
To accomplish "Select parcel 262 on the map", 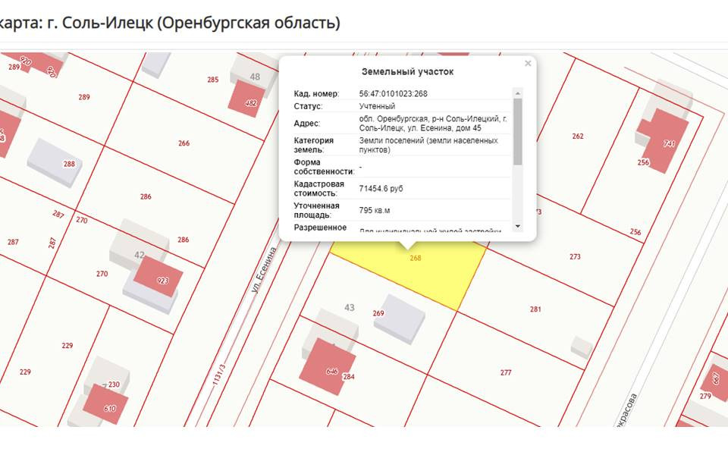I will [578, 136].
